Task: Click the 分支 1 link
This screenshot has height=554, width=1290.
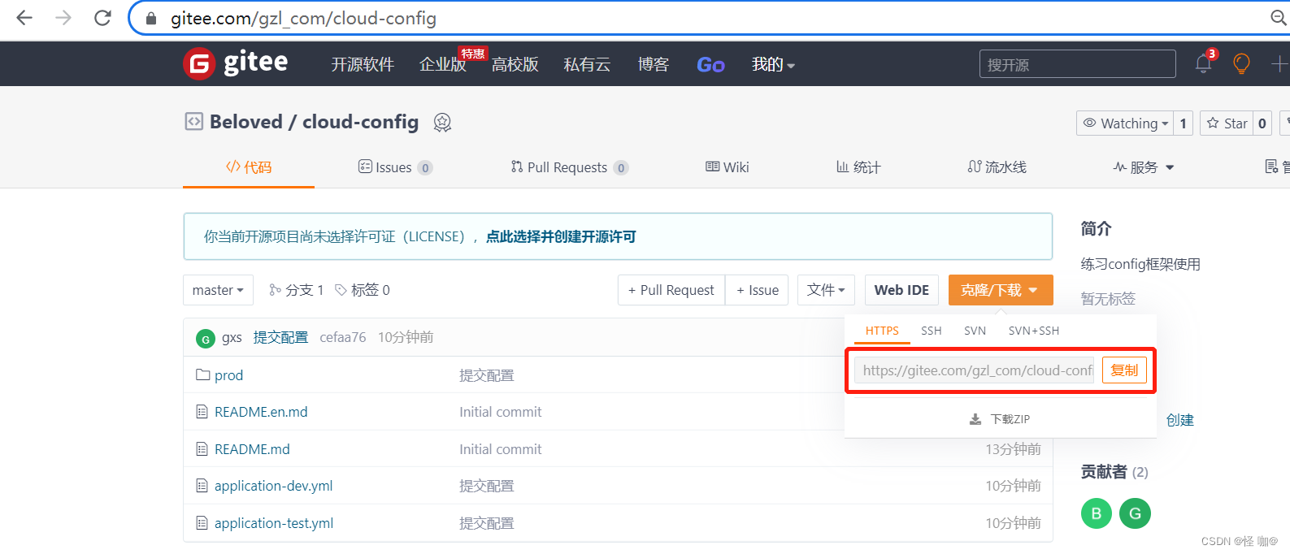Action: (x=297, y=290)
